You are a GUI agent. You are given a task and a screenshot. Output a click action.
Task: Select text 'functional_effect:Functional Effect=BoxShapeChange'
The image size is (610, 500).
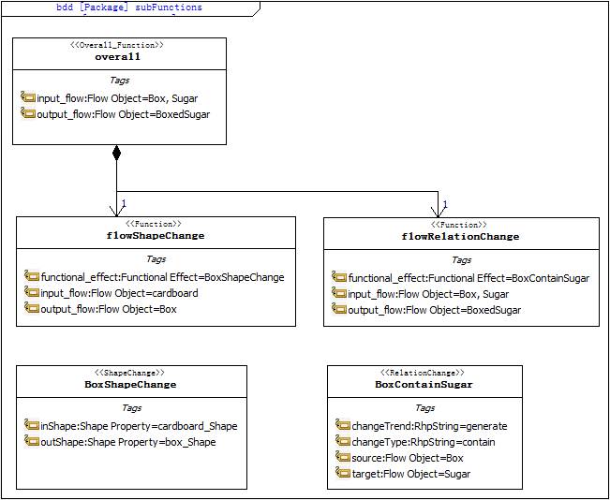pyautogui.click(x=163, y=277)
